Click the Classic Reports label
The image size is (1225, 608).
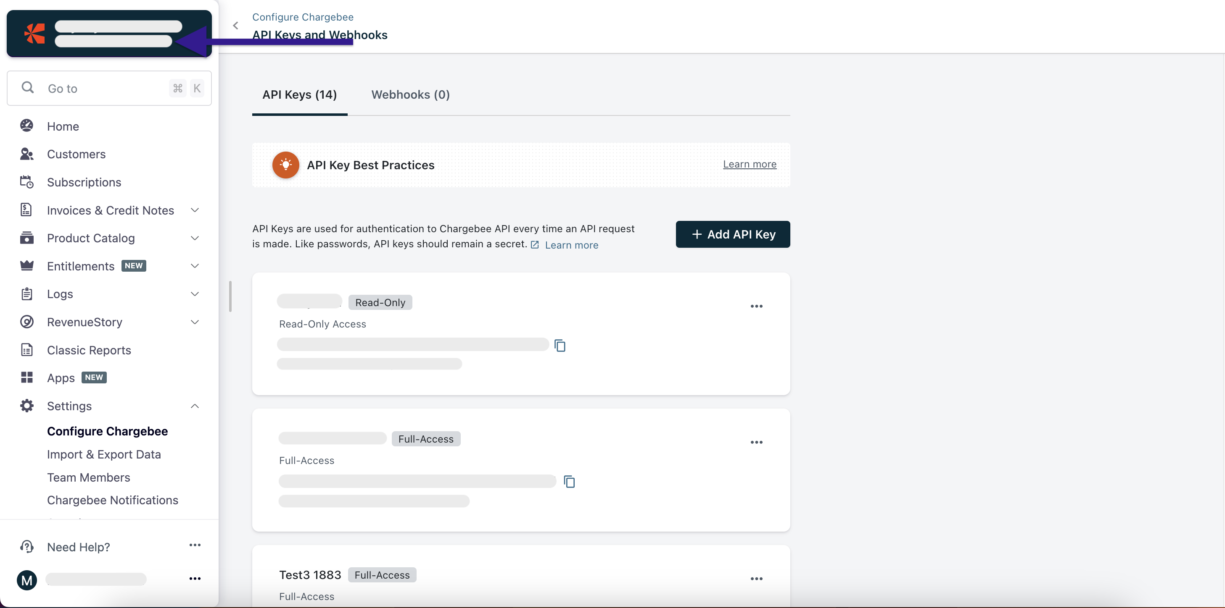89,350
